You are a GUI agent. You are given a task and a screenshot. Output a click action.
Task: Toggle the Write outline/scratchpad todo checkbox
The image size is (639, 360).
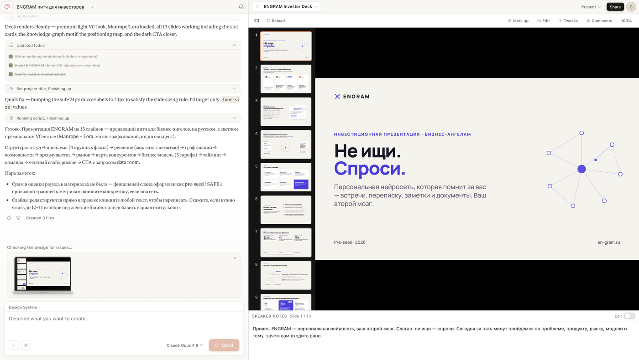[10, 57]
